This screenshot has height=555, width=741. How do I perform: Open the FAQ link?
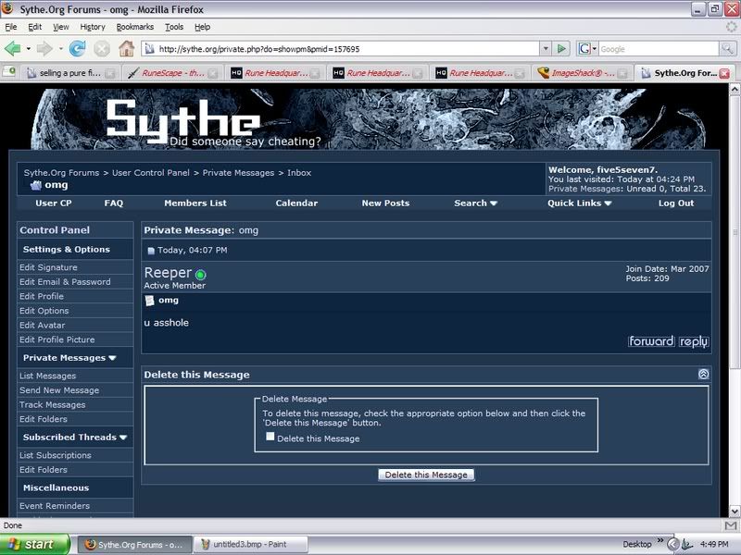pyautogui.click(x=113, y=203)
